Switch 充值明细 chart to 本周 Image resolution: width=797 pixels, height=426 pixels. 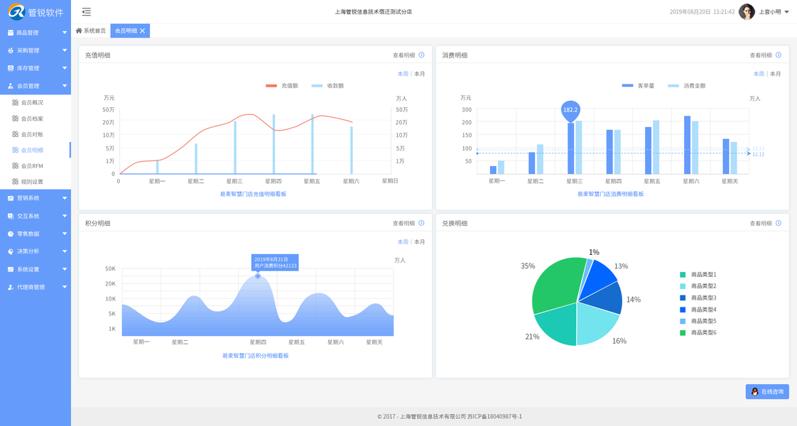point(403,74)
